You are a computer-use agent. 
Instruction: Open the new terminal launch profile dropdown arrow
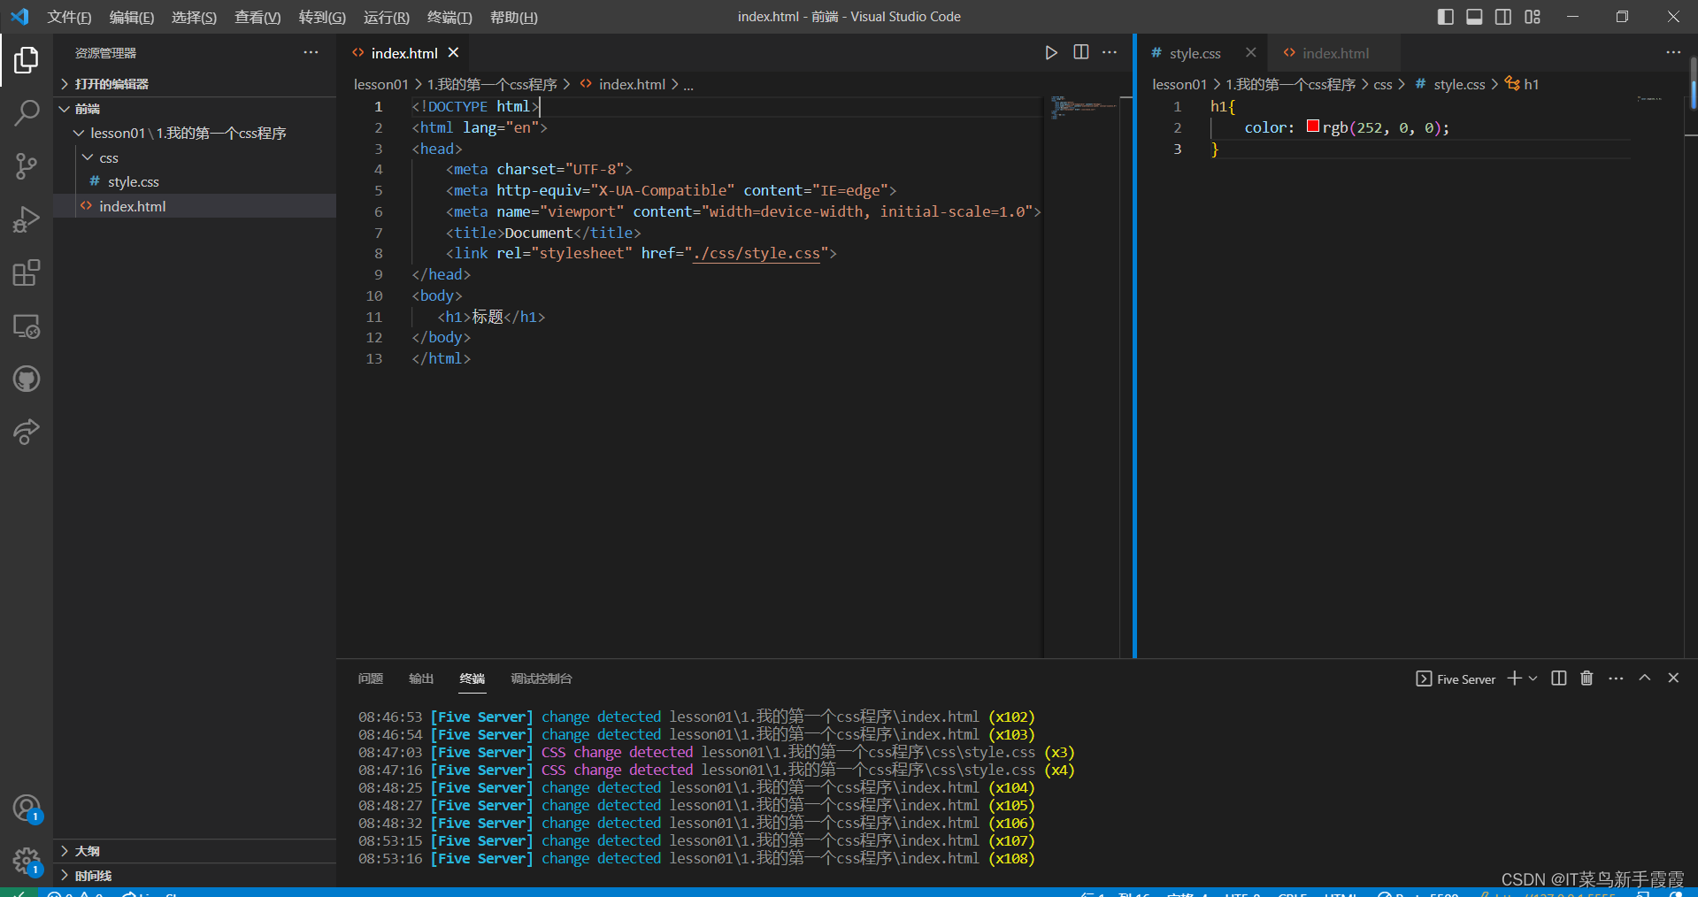(1533, 678)
